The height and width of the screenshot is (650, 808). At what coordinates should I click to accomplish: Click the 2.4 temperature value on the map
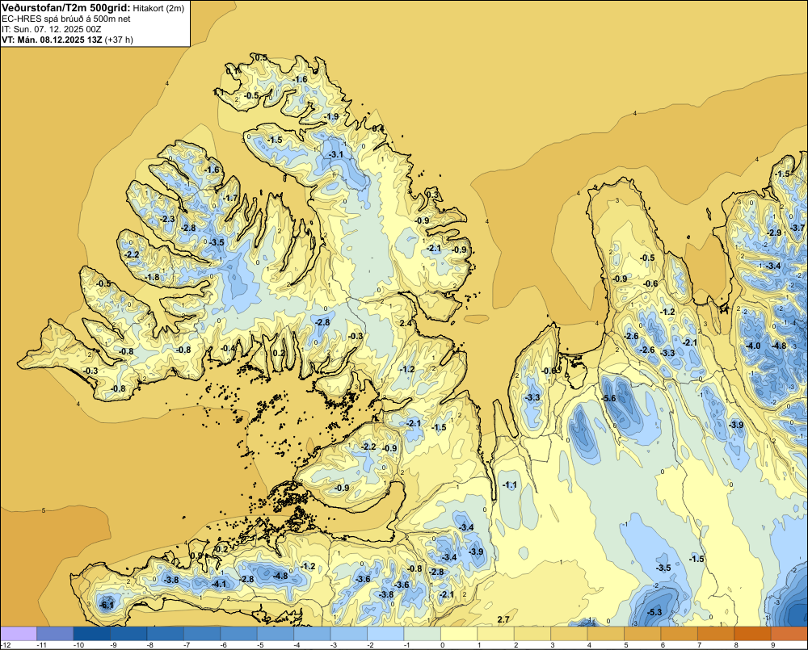point(406,323)
